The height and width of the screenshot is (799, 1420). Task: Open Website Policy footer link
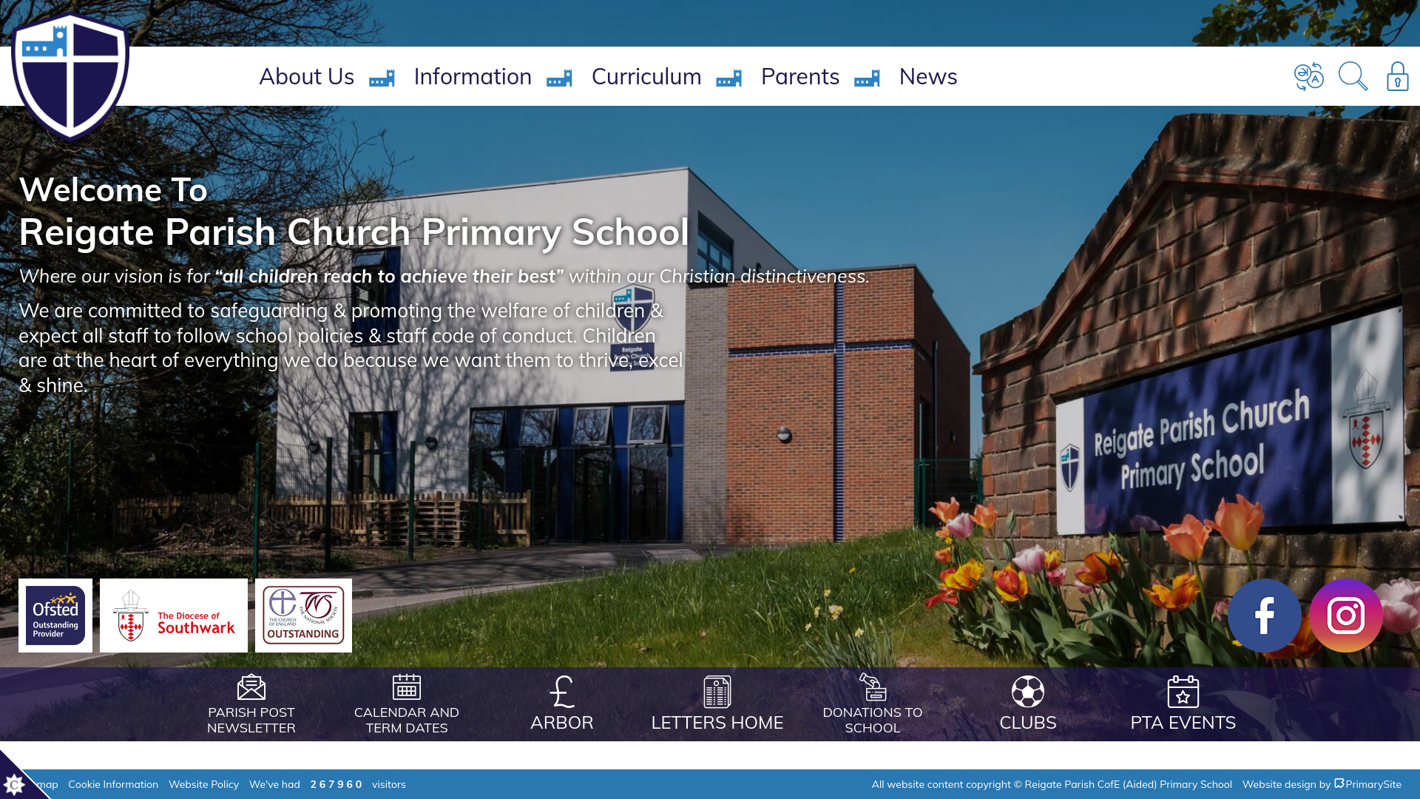(x=203, y=784)
